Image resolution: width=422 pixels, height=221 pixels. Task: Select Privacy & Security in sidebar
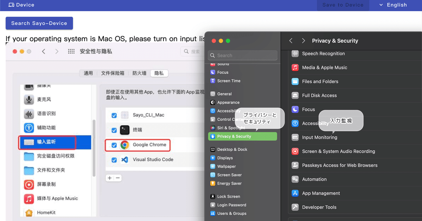(243, 136)
